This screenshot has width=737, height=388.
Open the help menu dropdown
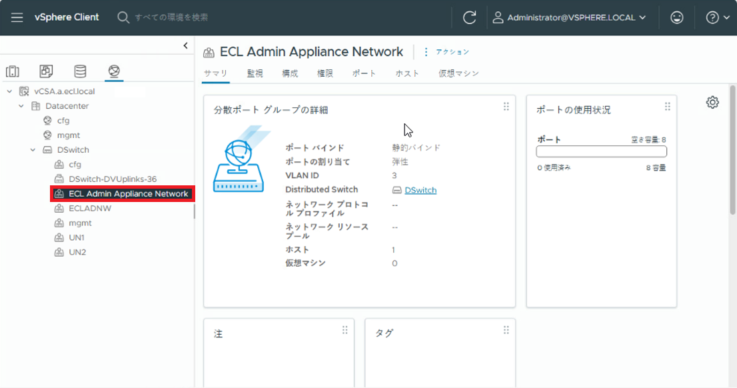[718, 17]
